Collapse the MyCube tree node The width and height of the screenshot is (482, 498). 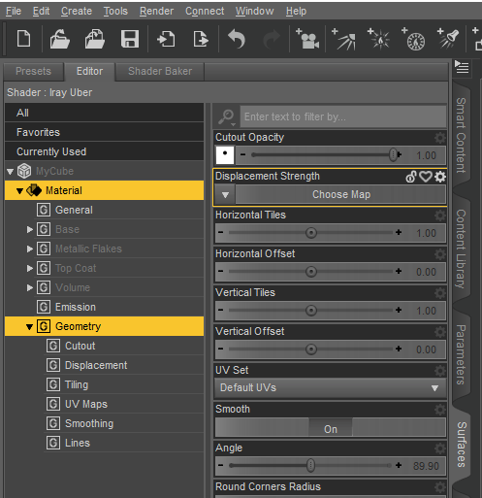10,171
